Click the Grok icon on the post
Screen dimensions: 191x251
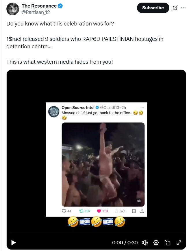(175, 8)
